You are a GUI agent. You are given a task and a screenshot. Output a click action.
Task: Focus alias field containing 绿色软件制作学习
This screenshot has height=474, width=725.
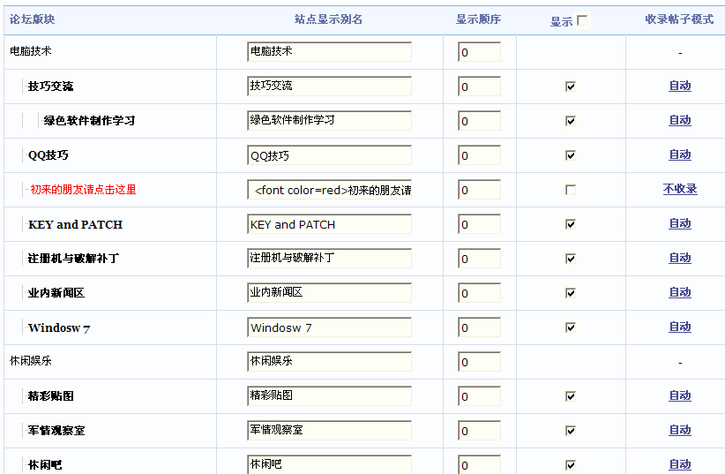pyautogui.click(x=329, y=120)
